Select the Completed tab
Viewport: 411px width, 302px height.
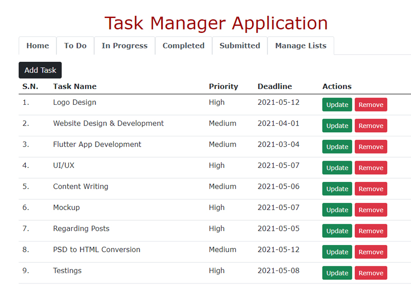click(x=183, y=46)
